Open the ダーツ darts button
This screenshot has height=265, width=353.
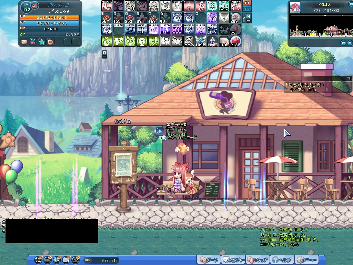pyautogui.click(x=209, y=260)
